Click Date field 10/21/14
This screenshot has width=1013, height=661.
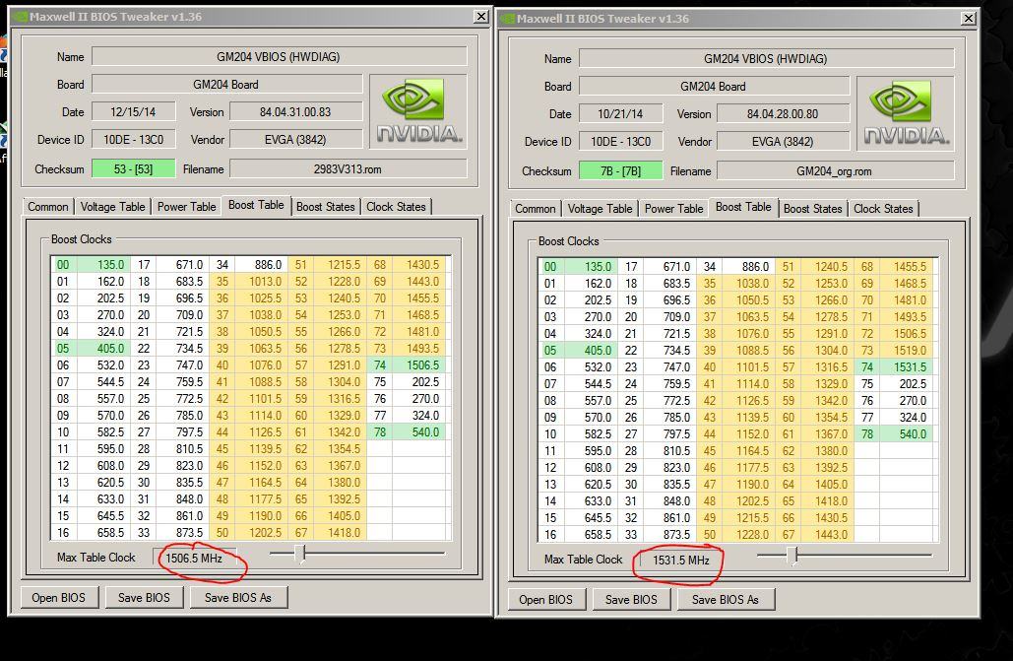pos(620,114)
